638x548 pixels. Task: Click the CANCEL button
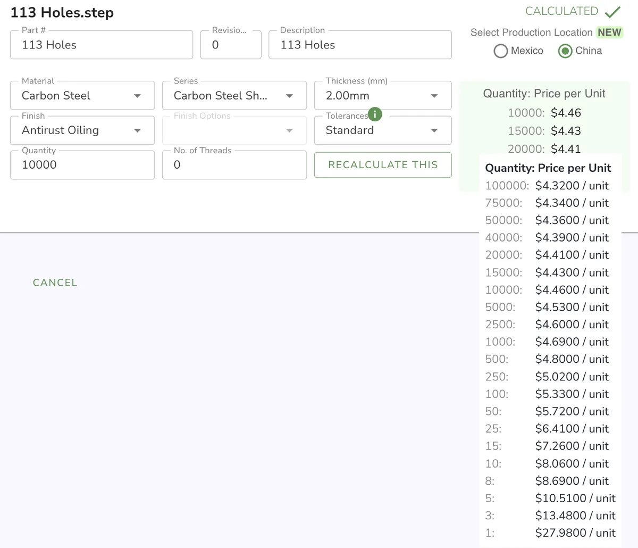click(x=55, y=283)
